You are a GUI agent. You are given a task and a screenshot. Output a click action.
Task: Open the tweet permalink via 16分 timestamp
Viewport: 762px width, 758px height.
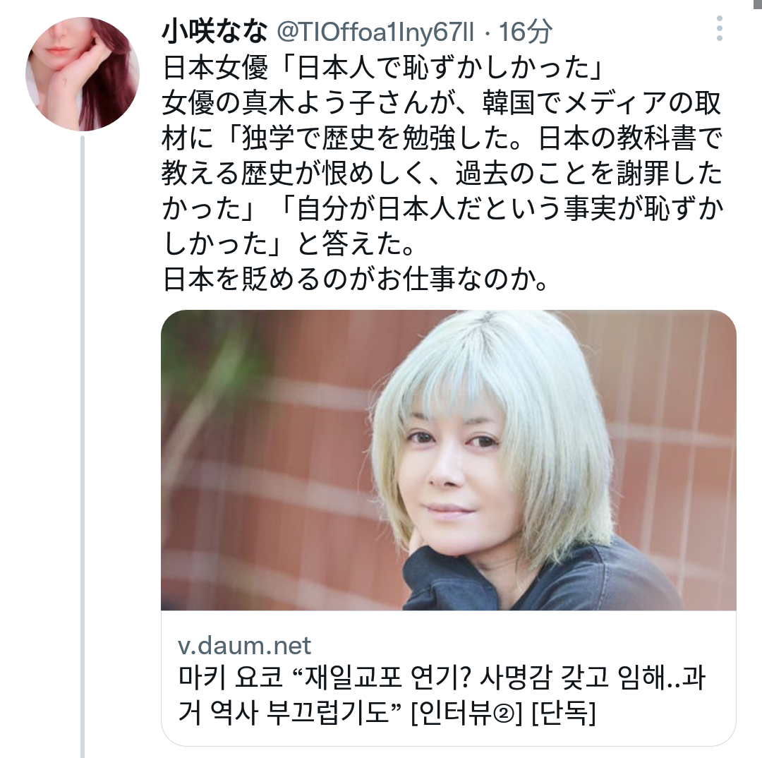tap(526, 32)
